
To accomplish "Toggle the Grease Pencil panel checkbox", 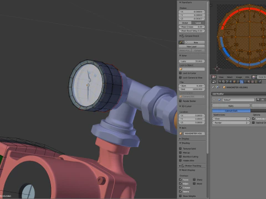I will click(183, 36).
